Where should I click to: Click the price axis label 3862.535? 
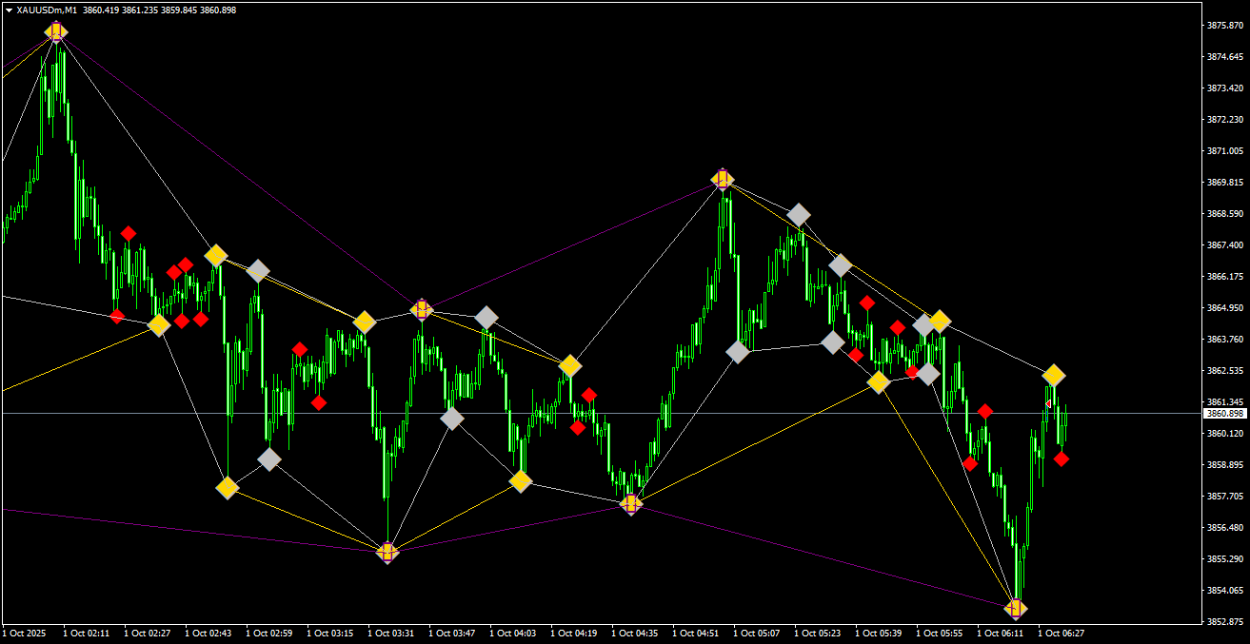(1225, 370)
